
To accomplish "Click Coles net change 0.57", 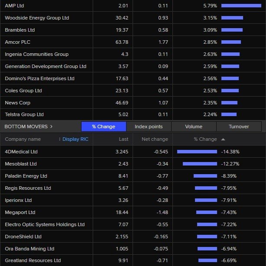I will [x=163, y=91].
